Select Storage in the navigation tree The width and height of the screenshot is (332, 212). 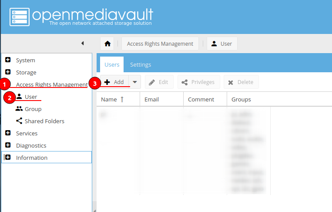[26, 72]
